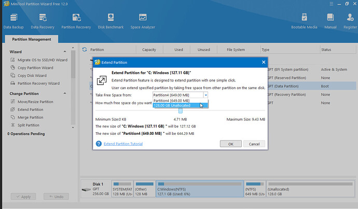Collapse the Change Partition section
The height and width of the screenshot is (209, 358).
pyautogui.click(x=65, y=93)
